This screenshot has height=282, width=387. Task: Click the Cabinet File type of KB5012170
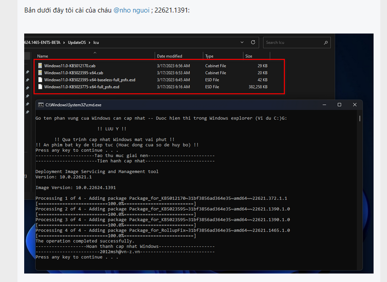pos(215,66)
